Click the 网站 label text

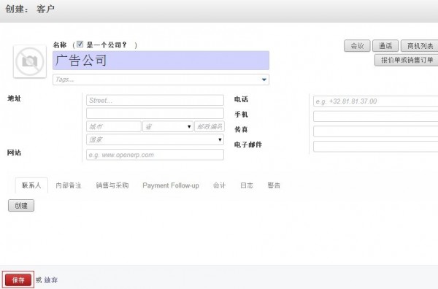(x=15, y=153)
